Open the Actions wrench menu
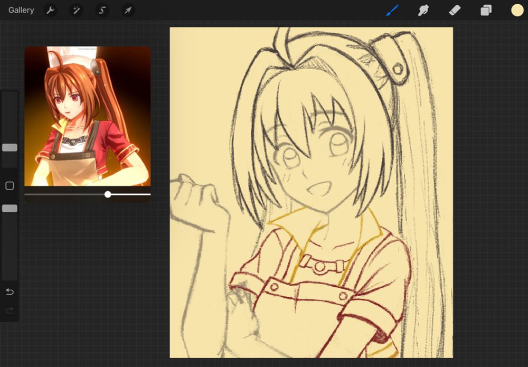 (50, 10)
